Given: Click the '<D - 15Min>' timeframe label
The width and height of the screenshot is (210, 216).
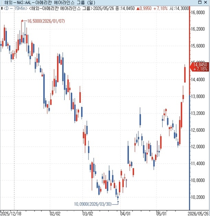Looking at the screenshot, I should click(x=15, y=9).
